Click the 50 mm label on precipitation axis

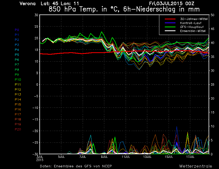tap(213, 15)
